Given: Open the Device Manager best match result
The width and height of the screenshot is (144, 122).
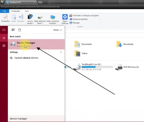Looking at the screenshot, I should click(x=36, y=44).
